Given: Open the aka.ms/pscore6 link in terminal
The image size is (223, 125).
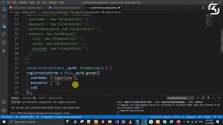Looking at the screenshot, I should point(67,108).
